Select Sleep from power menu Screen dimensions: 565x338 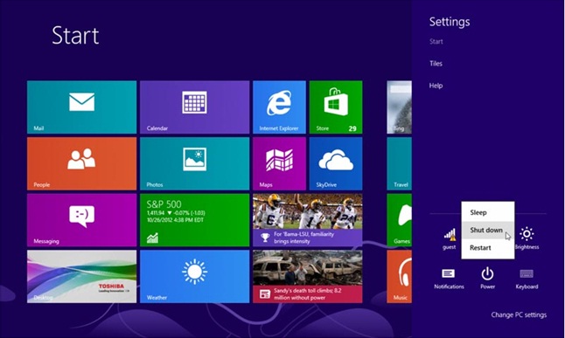click(488, 212)
